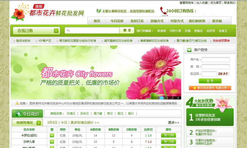Image resolution: width=247 pixels, height=148 pixels.
Task: Open the 查看购物车 link at top
Action: coord(186,3)
